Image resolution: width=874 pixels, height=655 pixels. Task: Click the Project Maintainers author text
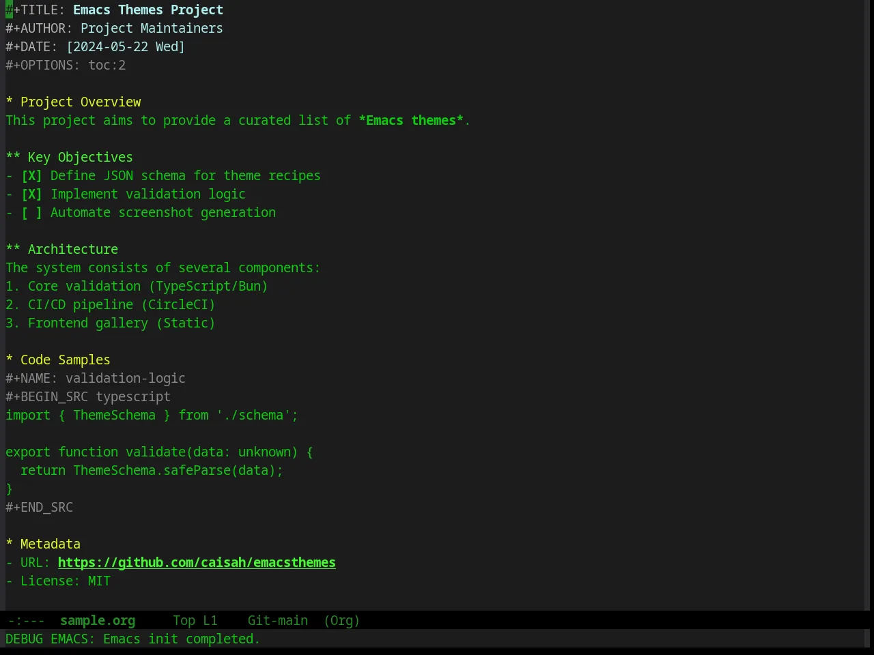[152, 29]
